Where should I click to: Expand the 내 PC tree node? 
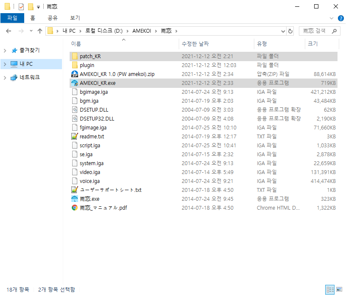(5, 64)
